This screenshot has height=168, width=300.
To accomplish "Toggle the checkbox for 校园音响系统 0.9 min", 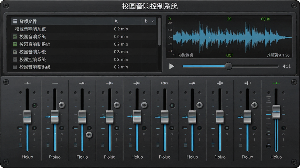I will (x=15, y=36).
